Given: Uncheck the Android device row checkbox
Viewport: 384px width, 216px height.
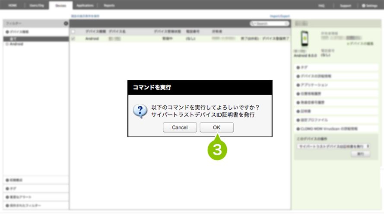Looking at the screenshot, I should [73, 39].
